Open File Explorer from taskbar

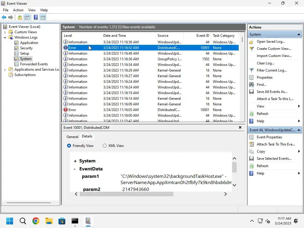pyautogui.click(x=49, y=221)
